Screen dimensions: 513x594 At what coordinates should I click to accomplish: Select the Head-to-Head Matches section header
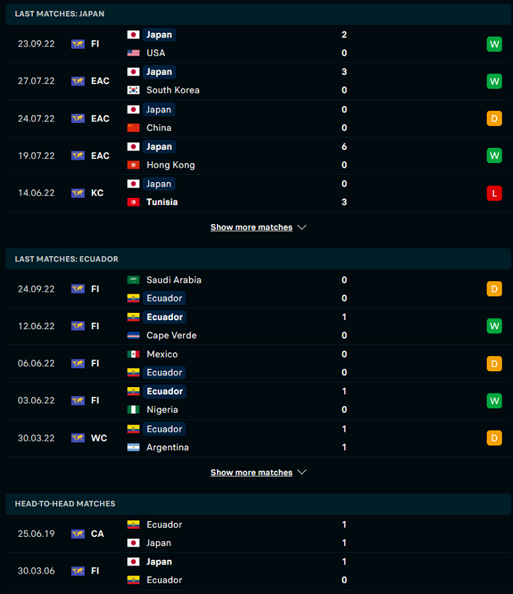click(258, 504)
